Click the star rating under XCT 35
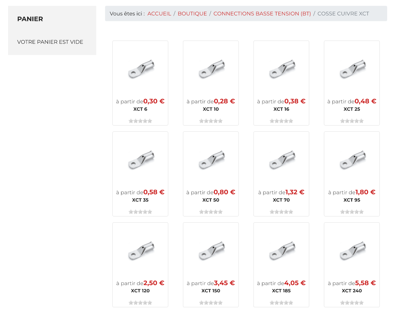393x311 pixels. tap(140, 212)
